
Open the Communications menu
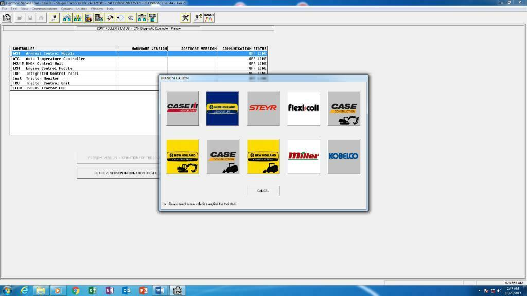point(44,9)
